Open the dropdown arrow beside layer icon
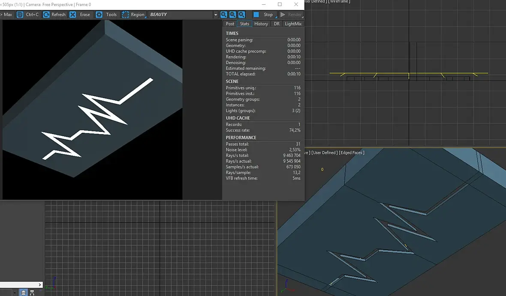The image size is (506, 296). pyautogui.click(x=14, y=293)
